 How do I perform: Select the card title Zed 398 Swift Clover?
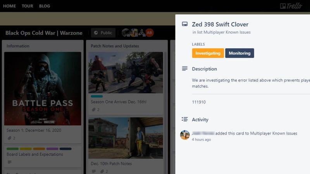[x=220, y=24]
